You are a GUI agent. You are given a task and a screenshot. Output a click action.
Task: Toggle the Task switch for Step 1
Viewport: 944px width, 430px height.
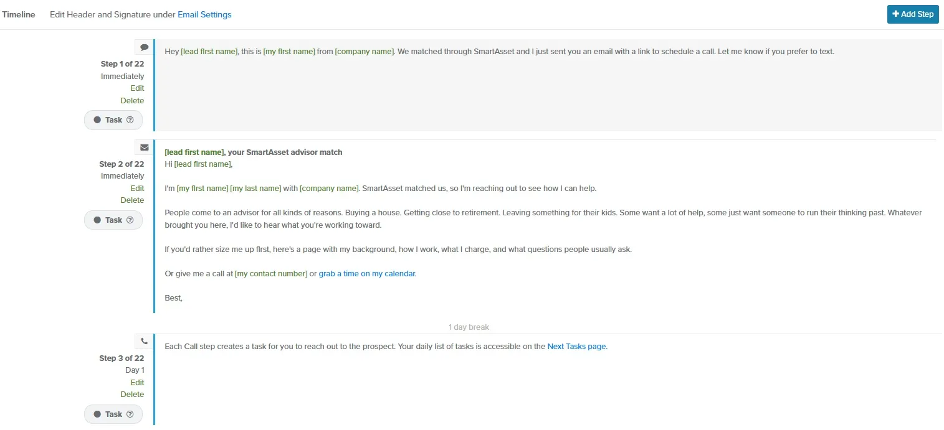pos(113,120)
